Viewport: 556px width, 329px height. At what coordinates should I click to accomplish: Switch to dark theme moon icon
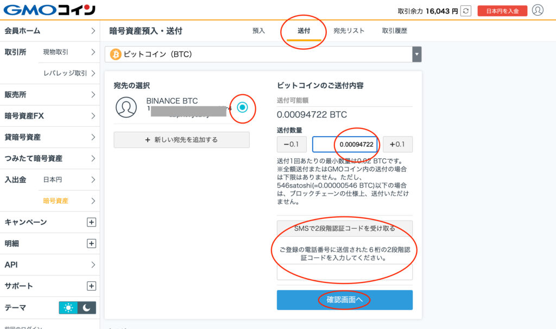pos(86,308)
